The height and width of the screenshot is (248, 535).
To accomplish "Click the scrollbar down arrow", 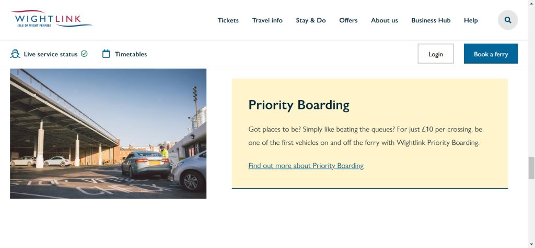I will (x=531, y=244).
